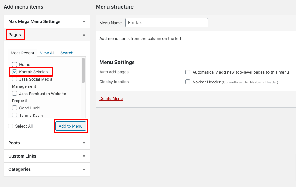The image size is (296, 187).
Task: Open the View All tab
Action: coord(47,53)
